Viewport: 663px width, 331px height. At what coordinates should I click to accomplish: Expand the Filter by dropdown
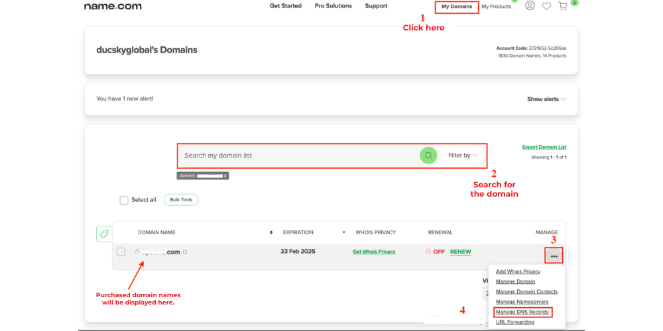pos(463,156)
